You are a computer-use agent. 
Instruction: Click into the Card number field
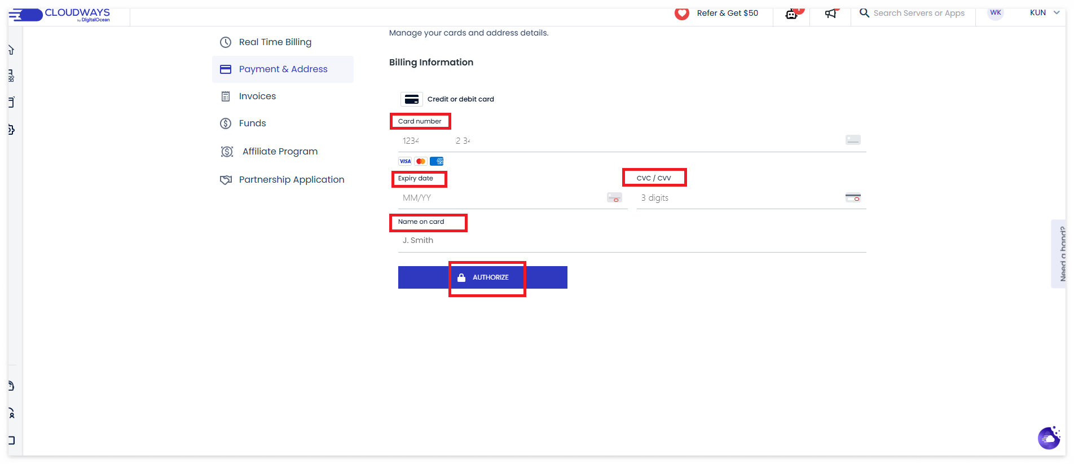point(632,141)
